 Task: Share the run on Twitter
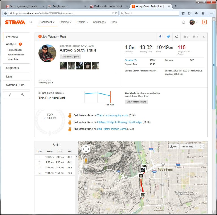168,37
